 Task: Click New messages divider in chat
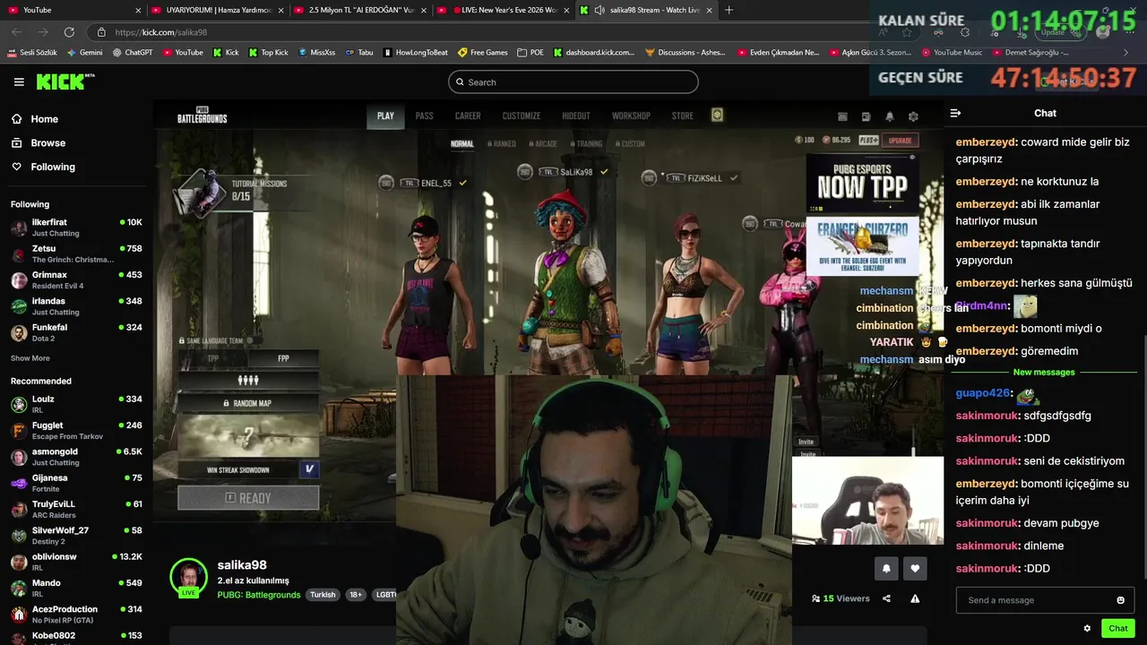click(1044, 372)
